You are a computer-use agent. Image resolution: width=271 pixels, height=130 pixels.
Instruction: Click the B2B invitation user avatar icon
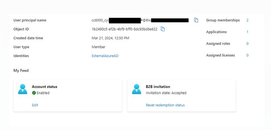[x=137, y=89]
